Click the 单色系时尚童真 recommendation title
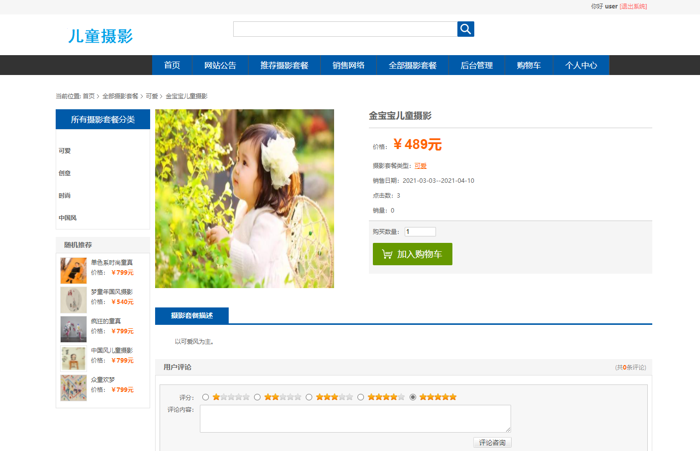Image resolution: width=700 pixels, height=451 pixels. [x=112, y=263]
